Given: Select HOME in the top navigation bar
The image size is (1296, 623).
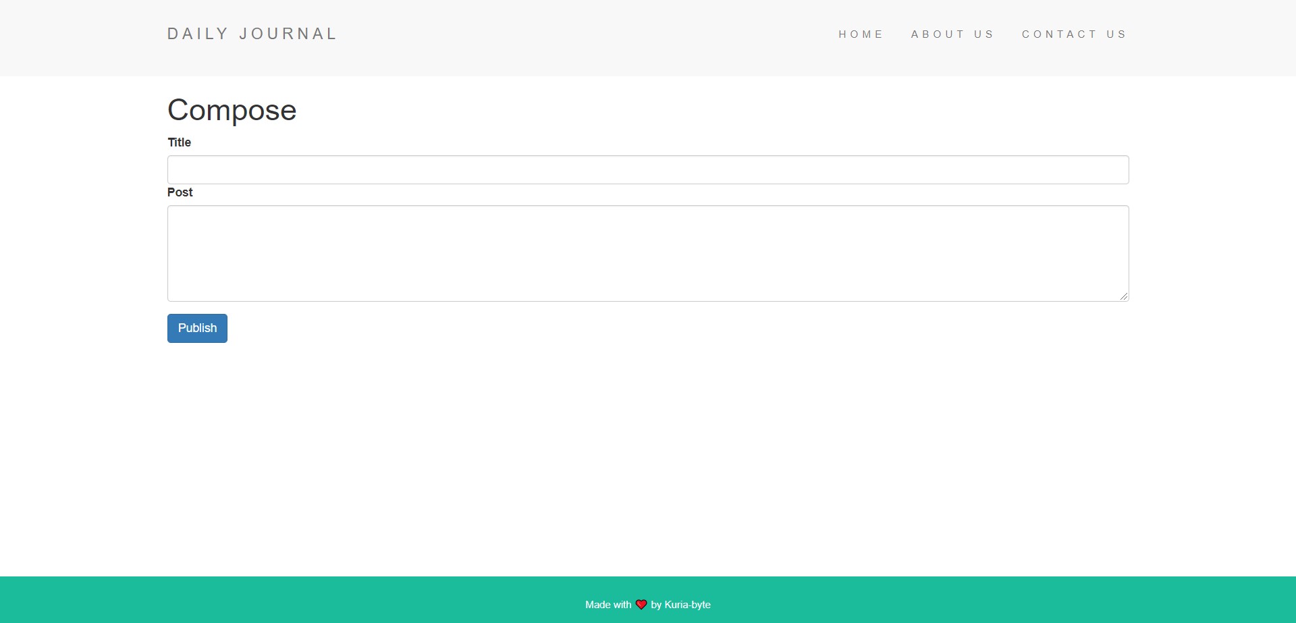Looking at the screenshot, I should (x=861, y=34).
